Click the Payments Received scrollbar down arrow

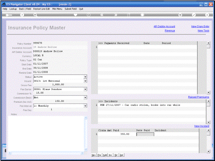click(x=208, y=92)
